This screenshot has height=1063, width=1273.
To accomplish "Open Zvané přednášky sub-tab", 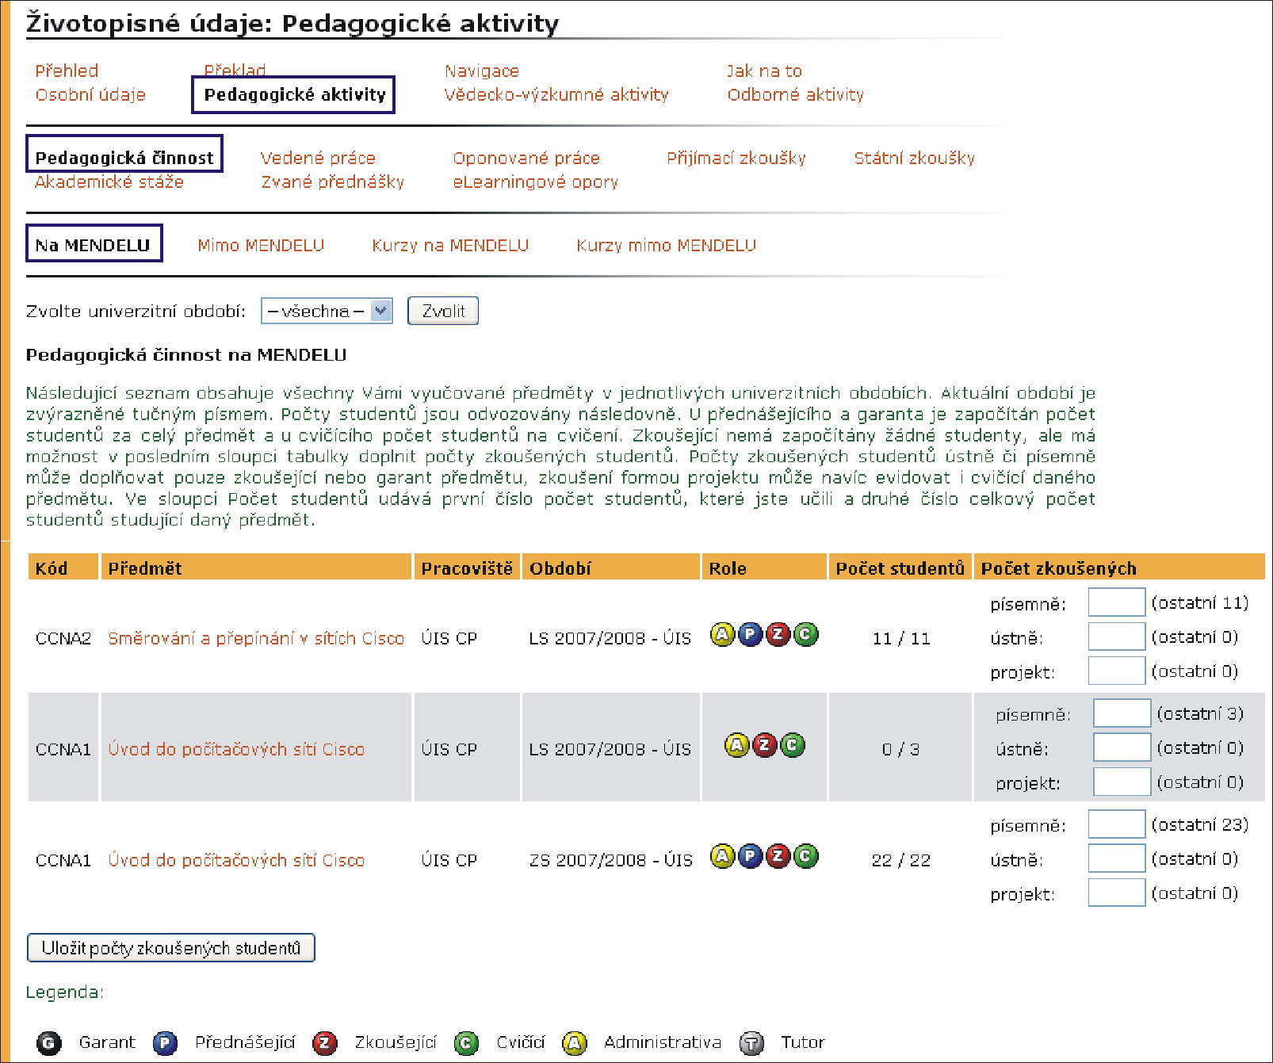I will pyautogui.click(x=333, y=182).
